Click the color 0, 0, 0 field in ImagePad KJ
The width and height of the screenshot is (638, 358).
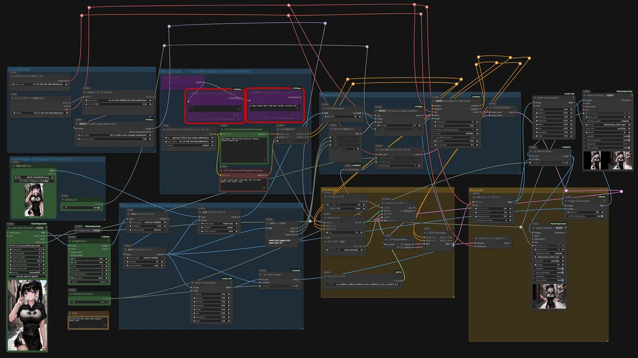(90, 282)
